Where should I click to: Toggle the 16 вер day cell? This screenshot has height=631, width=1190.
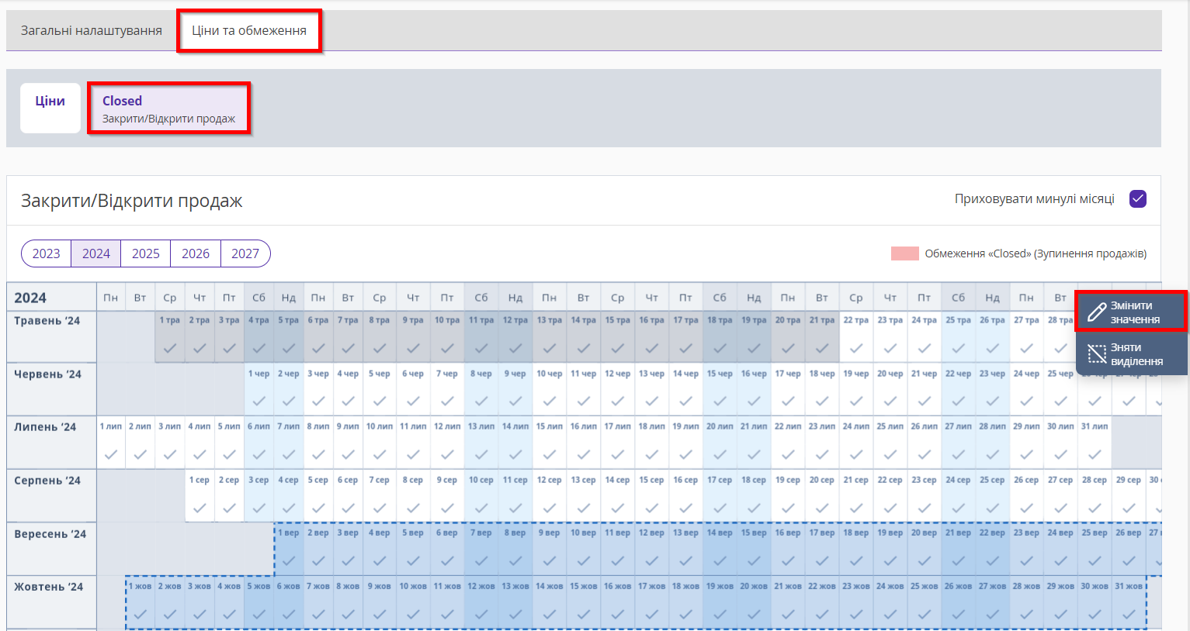[x=788, y=550]
